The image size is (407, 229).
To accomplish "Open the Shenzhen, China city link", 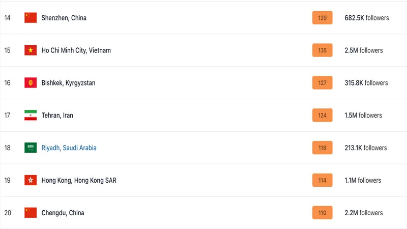I will coord(64,18).
